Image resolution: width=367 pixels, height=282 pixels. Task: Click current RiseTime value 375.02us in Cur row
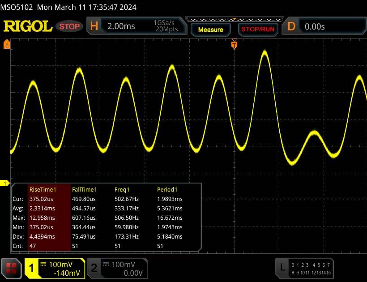(x=41, y=199)
